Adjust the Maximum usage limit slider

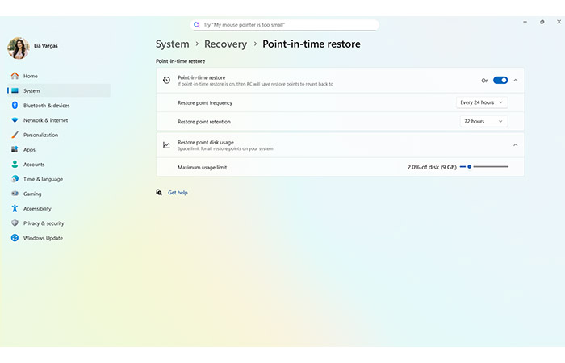[x=469, y=167]
